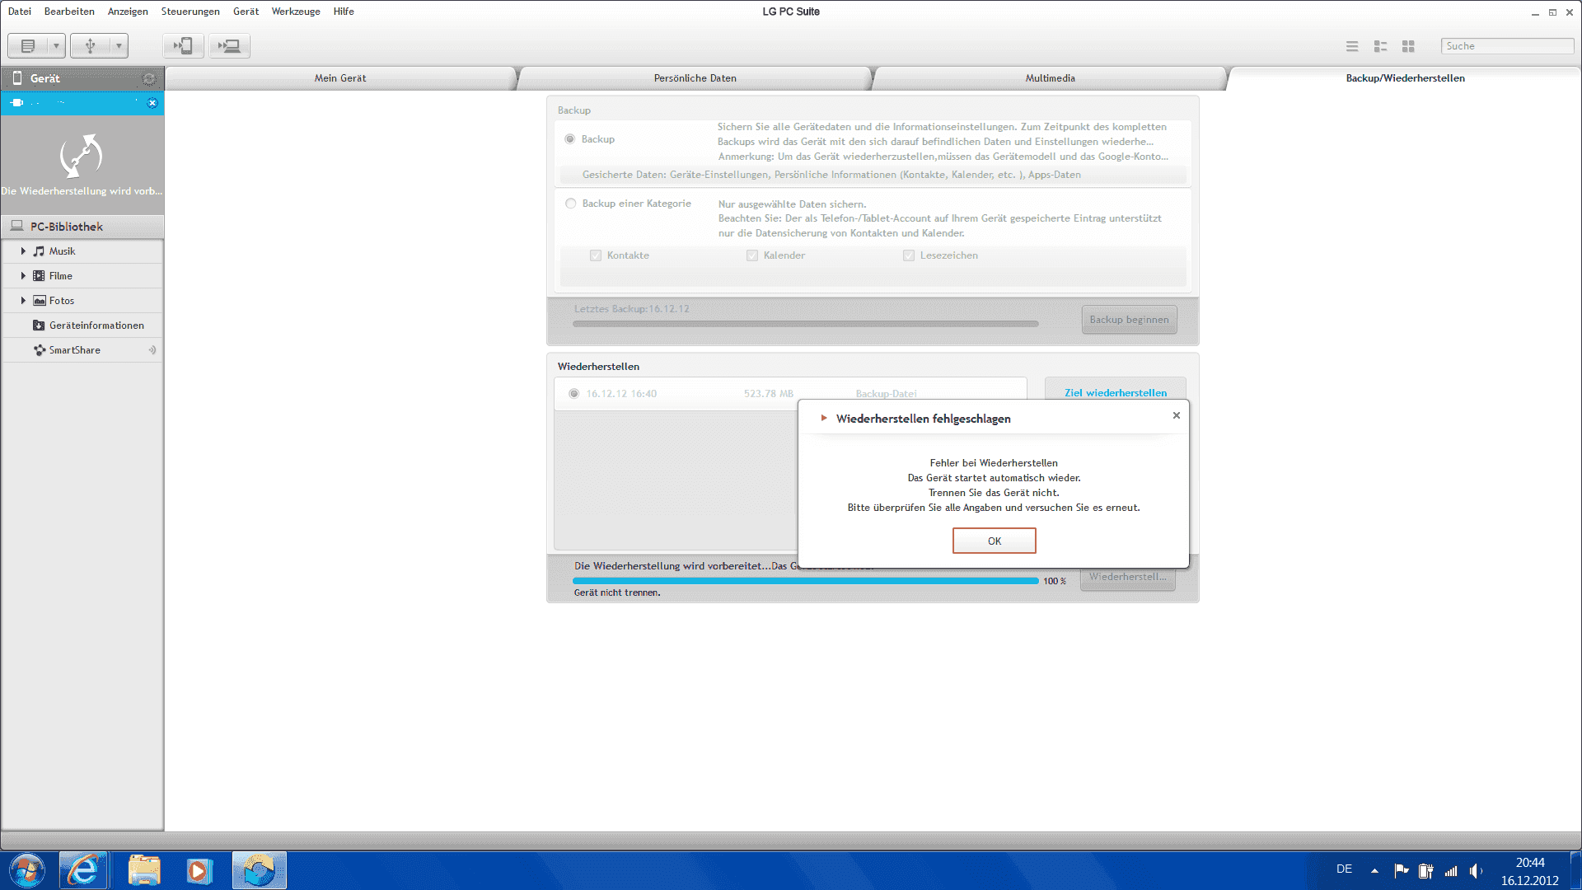1582x890 pixels.
Task: Select the Musik library entry
Action: [62, 251]
